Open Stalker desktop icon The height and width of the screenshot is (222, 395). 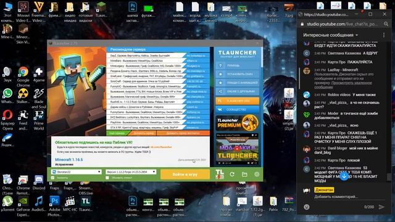point(23,93)
